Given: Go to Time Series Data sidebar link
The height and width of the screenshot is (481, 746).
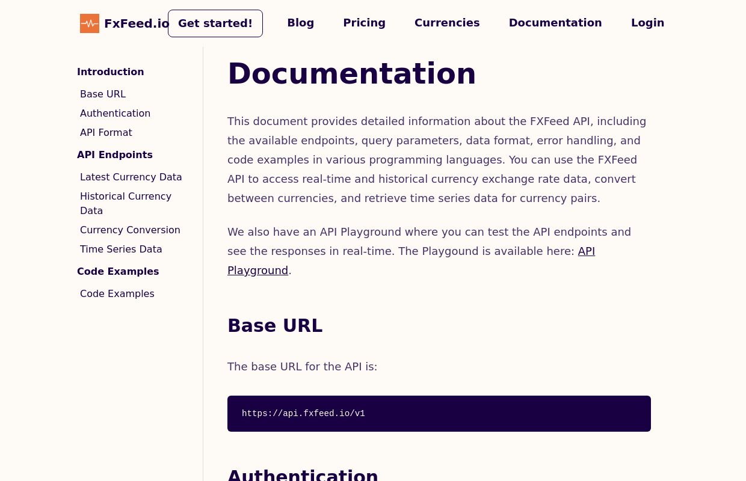Looking at the screenshot, I should [x=121, y=250].
